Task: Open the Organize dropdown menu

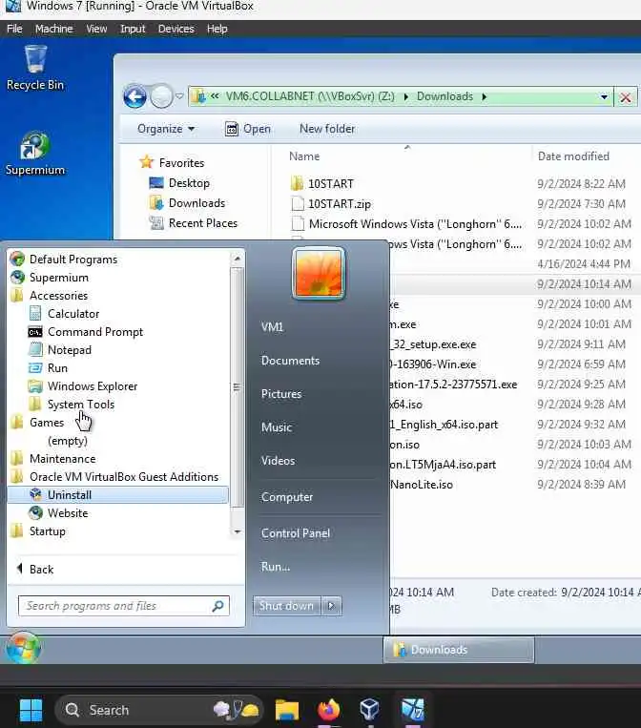Action: pos(166,129)
